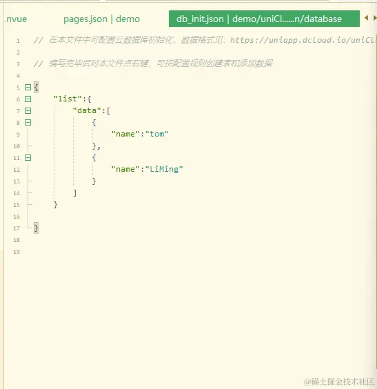Click line number 1 in the gutter
The height and width of the screenshot is (389, 377).
(18, 41)
